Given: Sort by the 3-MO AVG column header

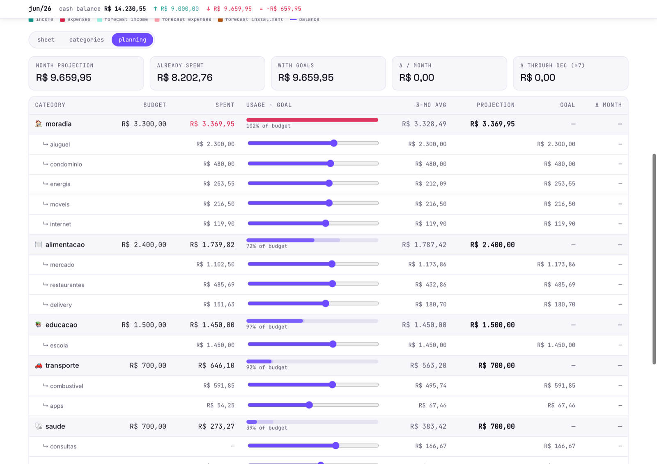Looking at the screenshot, I should tap(431, 105).
